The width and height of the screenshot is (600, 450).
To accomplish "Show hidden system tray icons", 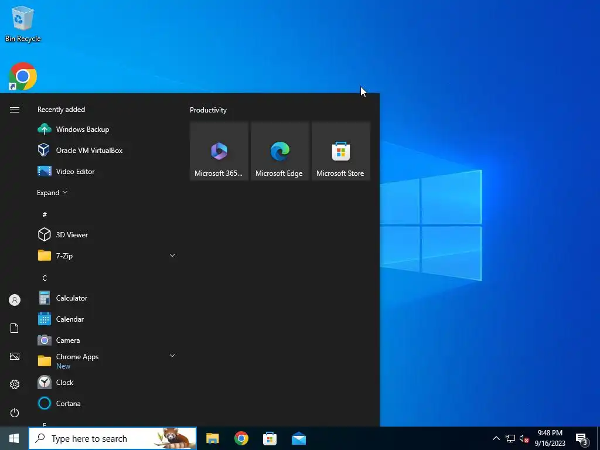I will pyautogui.click(x=496, y=438).
